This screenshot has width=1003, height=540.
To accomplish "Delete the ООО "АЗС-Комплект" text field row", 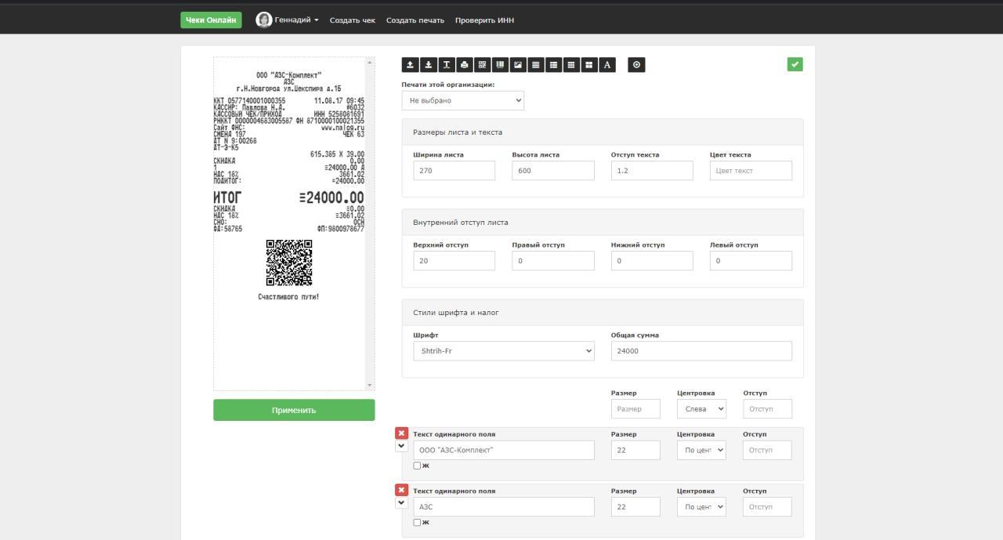I will tap(401, 433).
